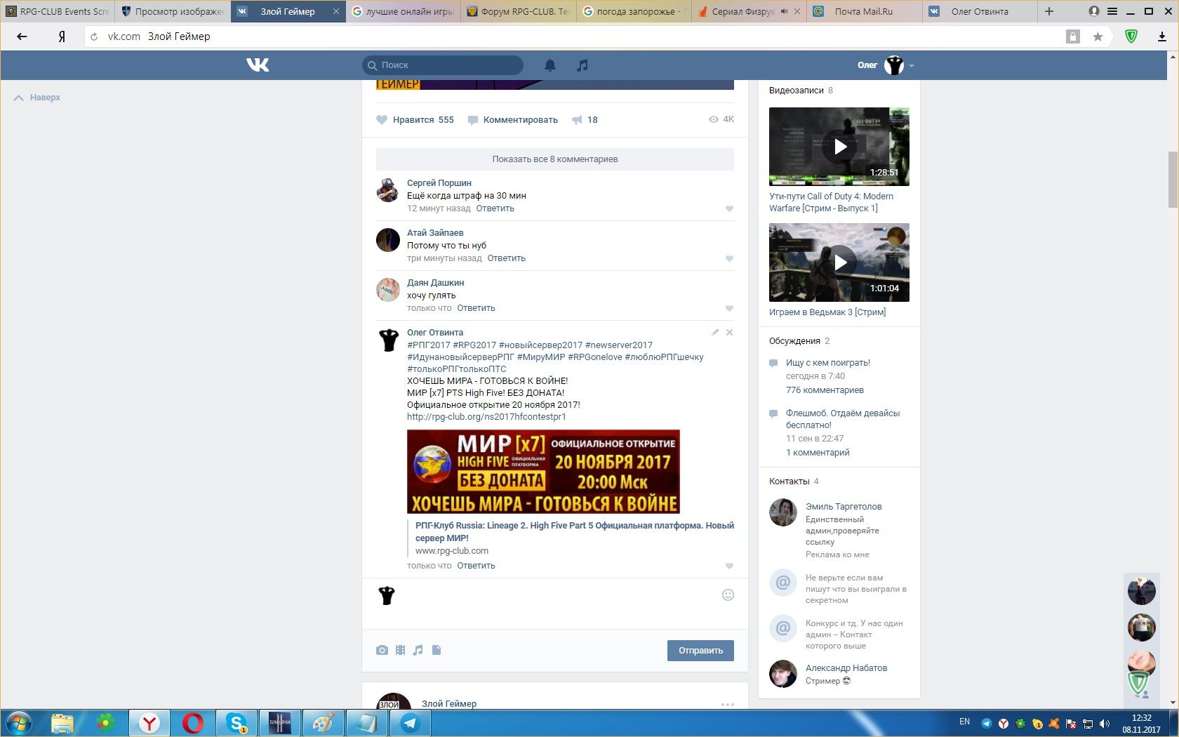Switch to Форум RPG-CLUB tab
Image resolution: width=1179 pixels, height=737 pixels.
click(518, 11)
